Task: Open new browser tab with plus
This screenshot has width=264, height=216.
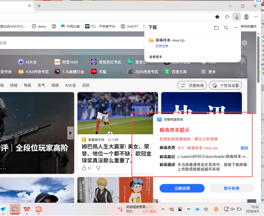Action: click(x=39, y=6)
